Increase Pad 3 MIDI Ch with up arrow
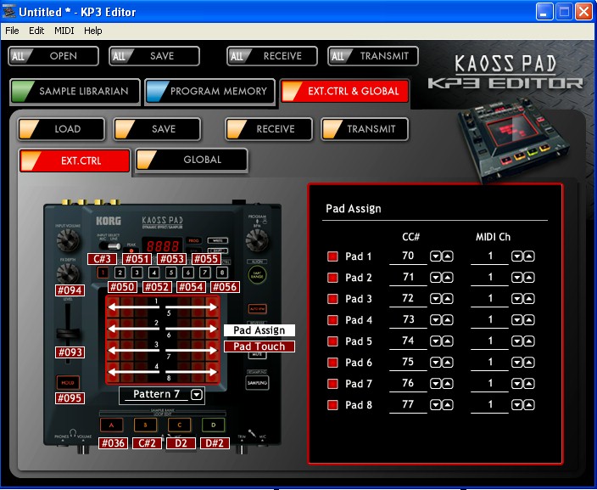Screen dimensions: 597x490 (x=529, y=299)
